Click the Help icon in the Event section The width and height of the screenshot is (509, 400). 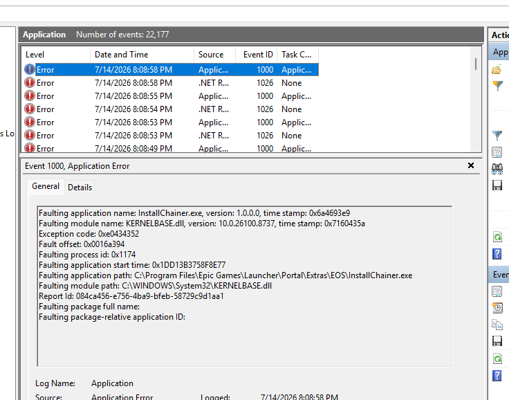(x=497, y=376)
